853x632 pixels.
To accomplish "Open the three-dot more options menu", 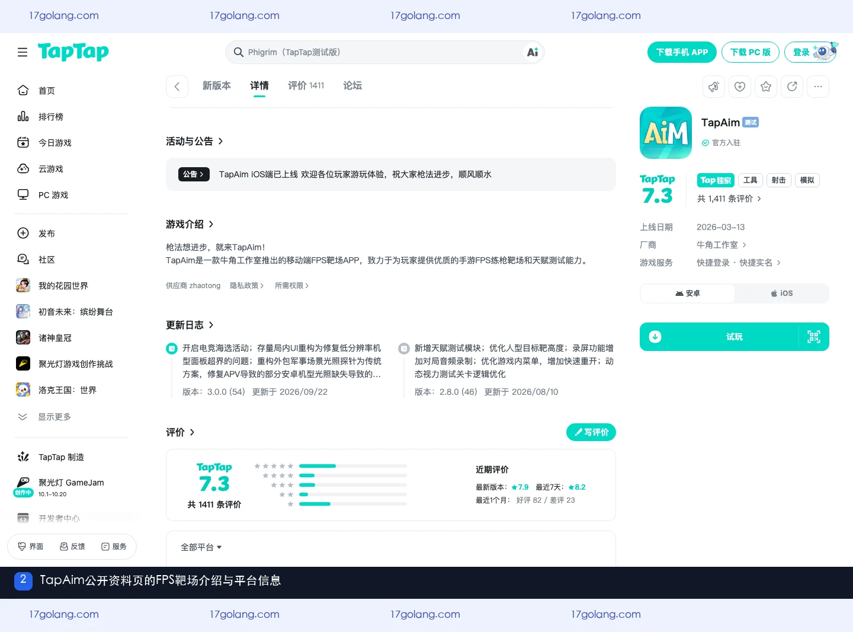I will 818,87.
